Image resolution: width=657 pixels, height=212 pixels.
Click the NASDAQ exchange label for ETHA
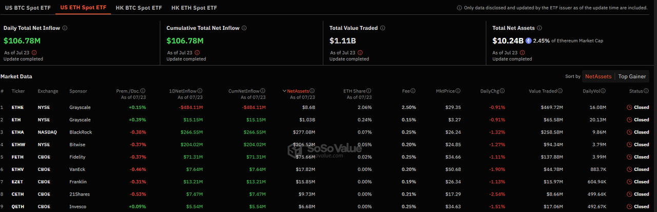[x=47, y=132]
